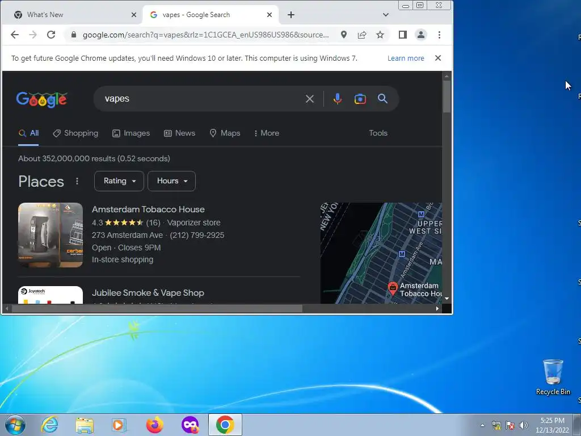
Task: Open the Jubilee shop Joyetech thumbnail
Action: coord(50,295)
